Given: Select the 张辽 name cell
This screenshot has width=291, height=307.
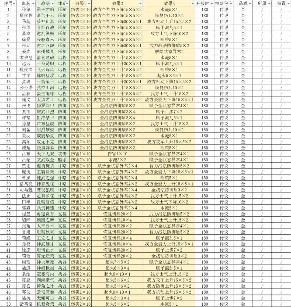Looking at the screenshot, I should tap(26, 46).
